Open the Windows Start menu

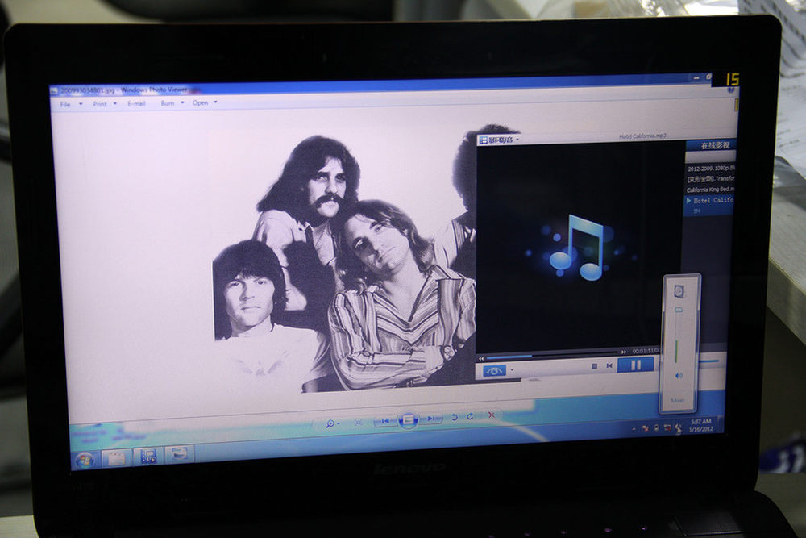(x=85, y=459)
